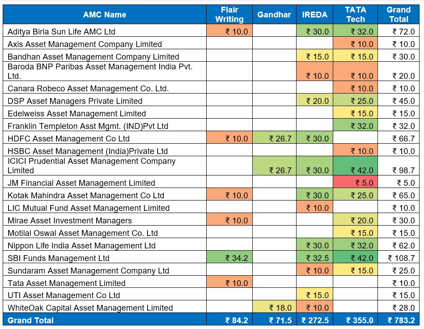Viewport: 424px width, 329px height.
Task: Click Tata Asset Management Limited
Action: 67,283
